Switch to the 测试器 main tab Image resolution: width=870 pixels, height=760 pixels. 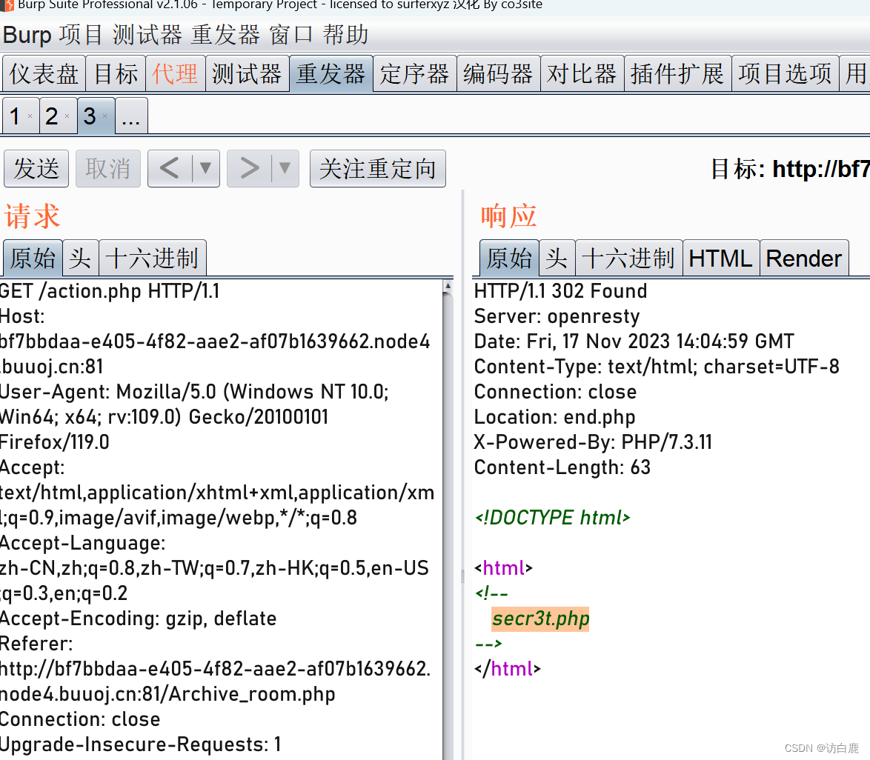click(247, 74)
